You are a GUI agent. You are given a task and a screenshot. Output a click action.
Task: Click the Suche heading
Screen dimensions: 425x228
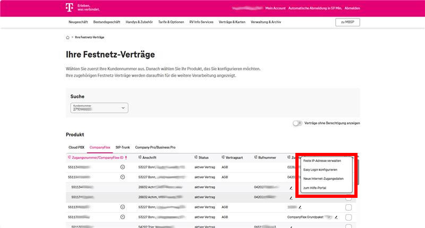point(77,97)
